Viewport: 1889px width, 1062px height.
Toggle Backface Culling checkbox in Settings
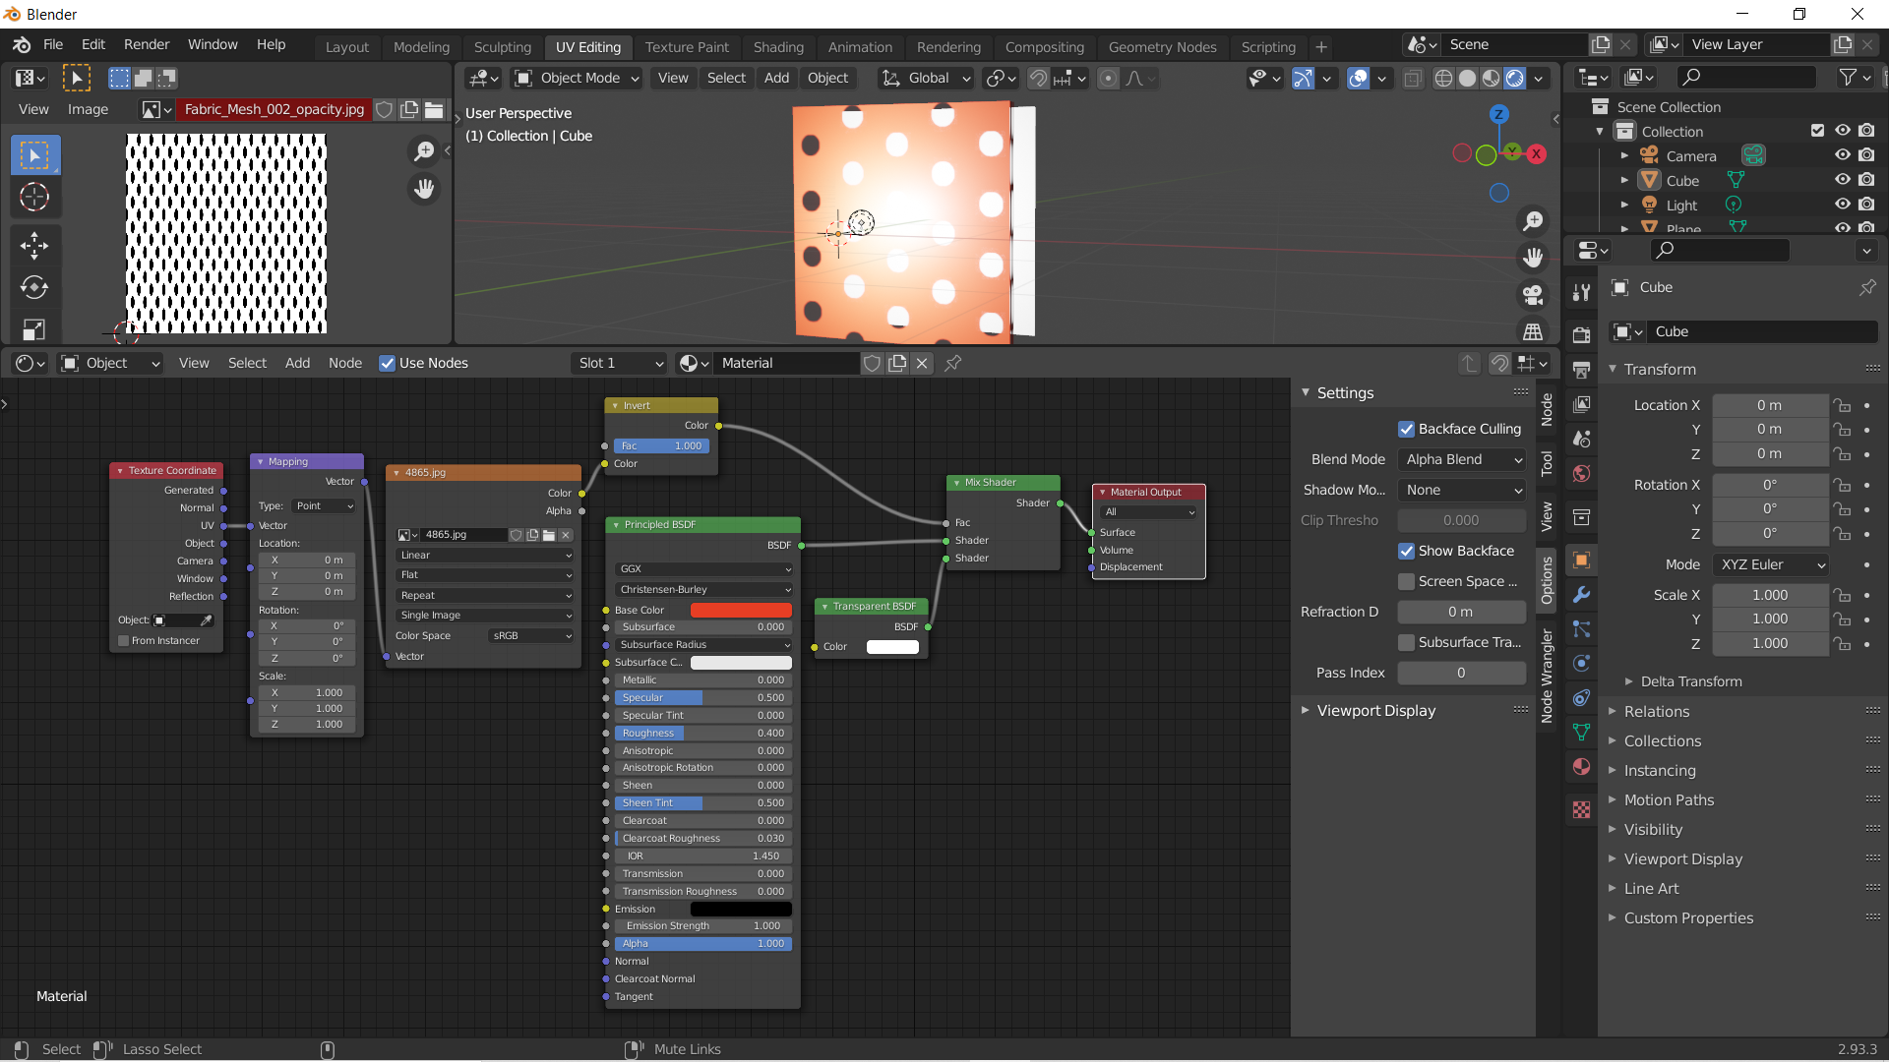point(1405,429)
